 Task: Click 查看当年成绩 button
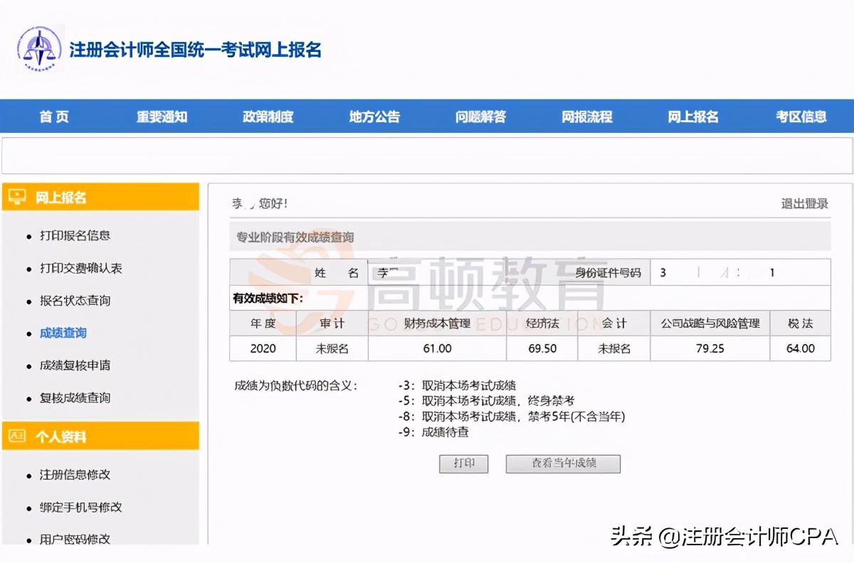(562, 463)
